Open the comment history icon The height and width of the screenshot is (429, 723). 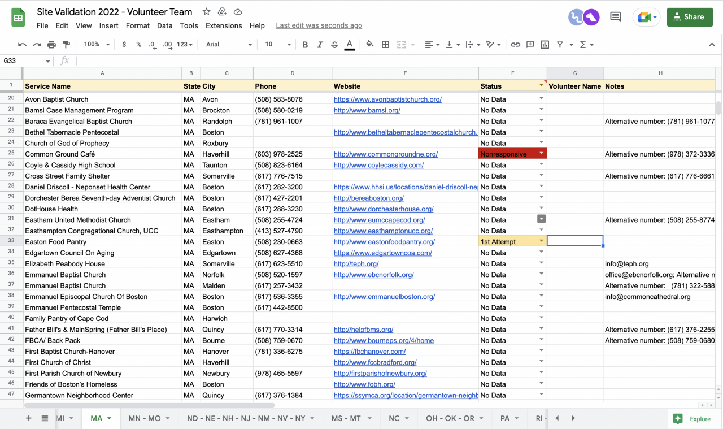coord(616,17)
